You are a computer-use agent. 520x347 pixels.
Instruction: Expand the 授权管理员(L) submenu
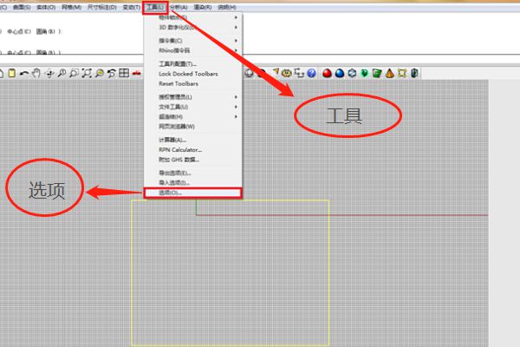[x=192, y=97]
